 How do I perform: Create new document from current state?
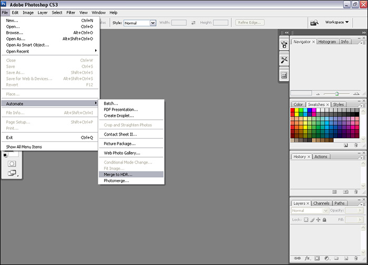pos(335,192)
